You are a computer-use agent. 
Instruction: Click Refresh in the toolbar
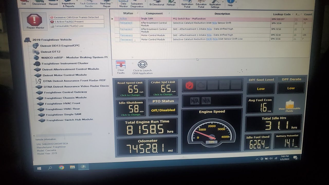171,4
